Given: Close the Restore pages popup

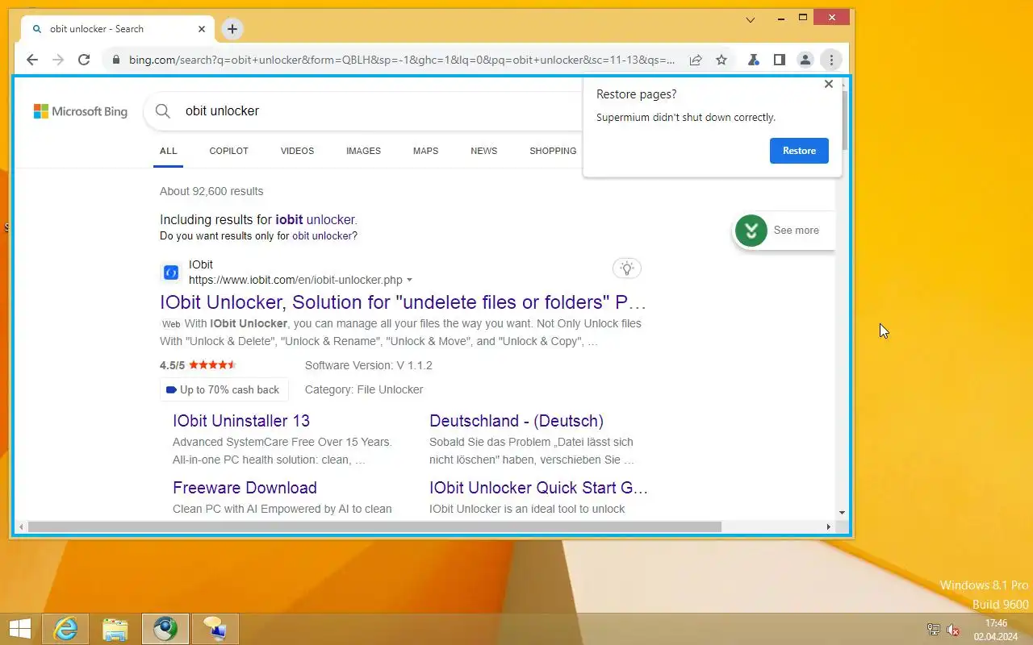Looking at the screenshot, I should [828, 84].
